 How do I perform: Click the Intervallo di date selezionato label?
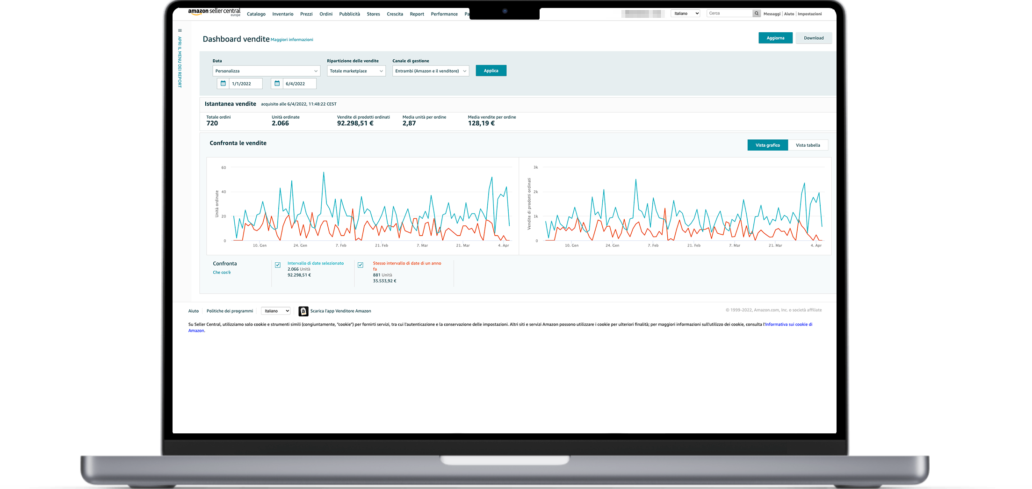[x=316, y=264]
